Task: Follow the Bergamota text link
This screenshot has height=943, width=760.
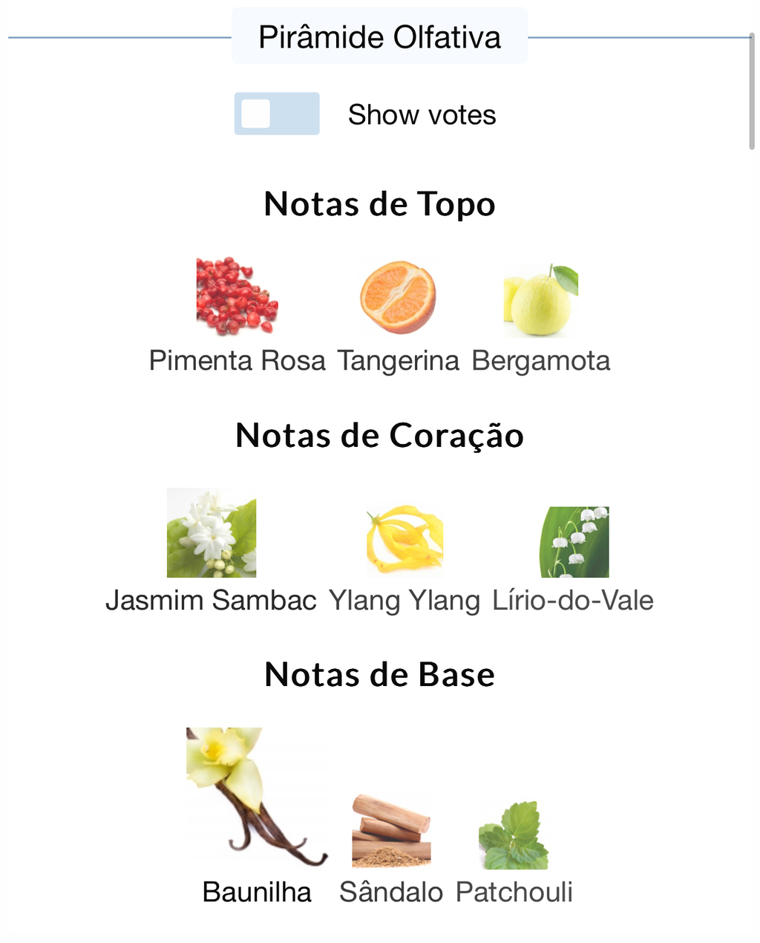Action: click(x=541, y=361)
